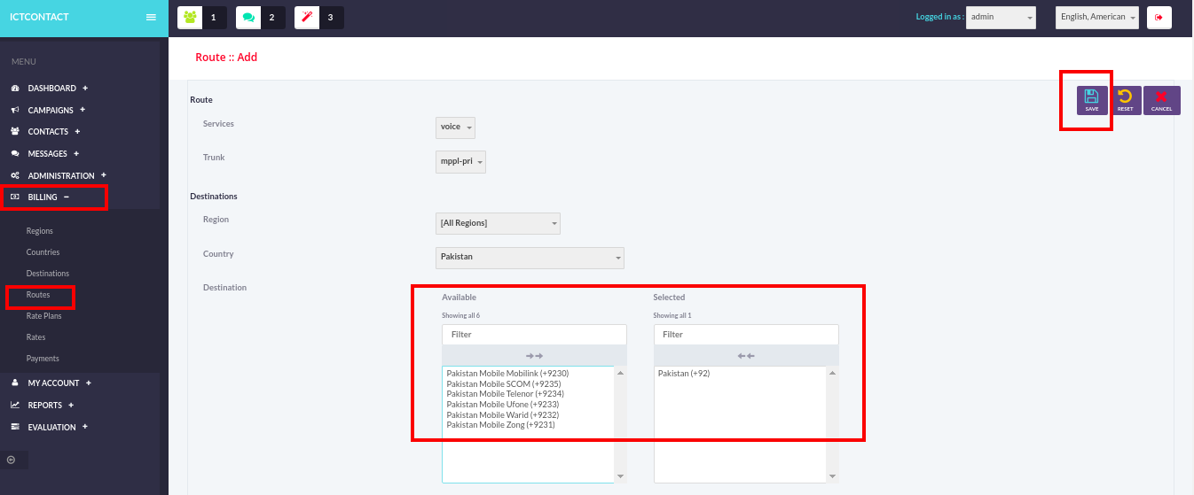Select Pakistan Mobile Telenor (+9234)

506,394
